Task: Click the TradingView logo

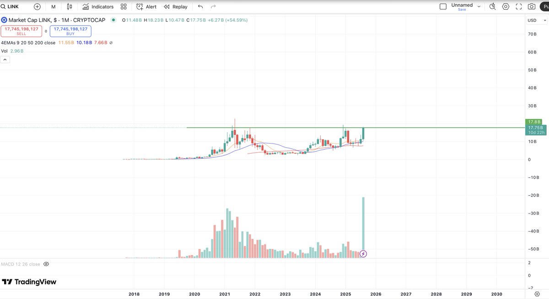Action: pos(29,282)
